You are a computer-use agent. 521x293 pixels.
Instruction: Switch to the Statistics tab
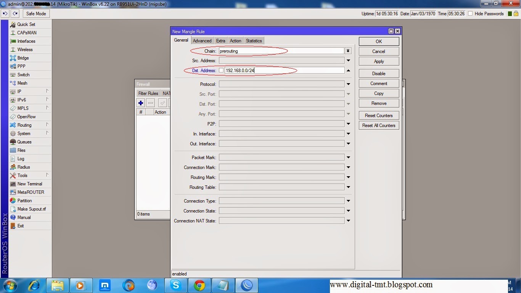point(254,41)
